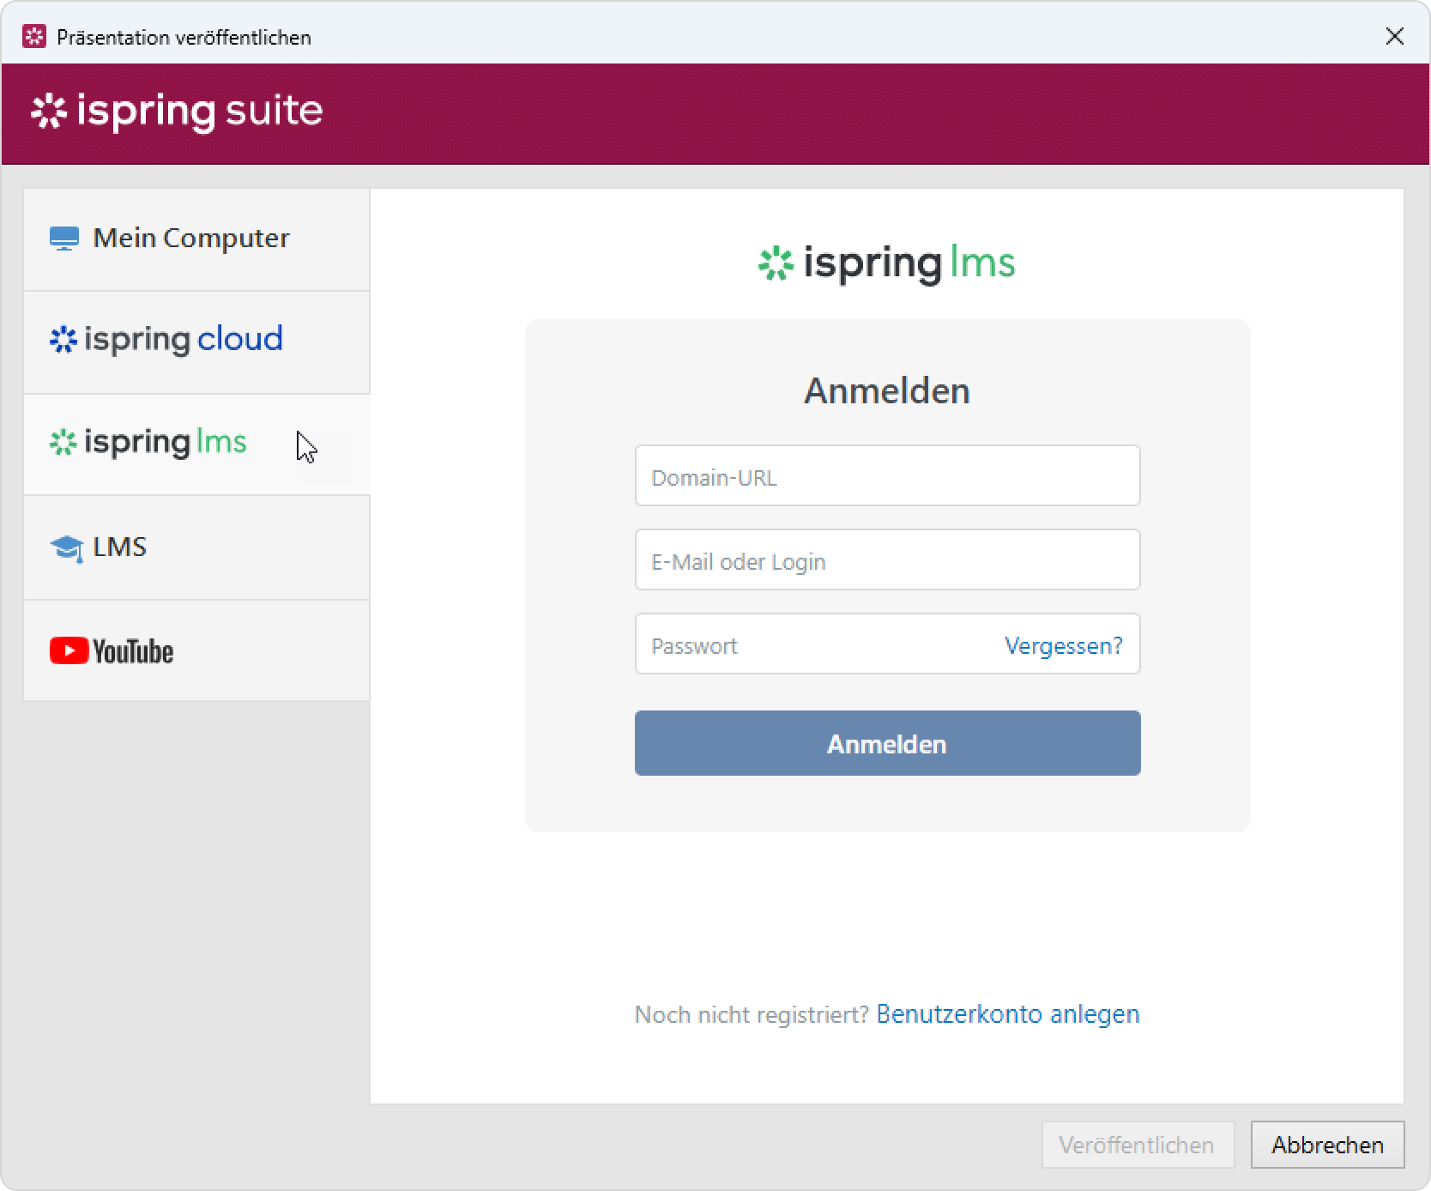
Task: Click the Veröffentlichen button
Action: [x=1138, y=1145]
